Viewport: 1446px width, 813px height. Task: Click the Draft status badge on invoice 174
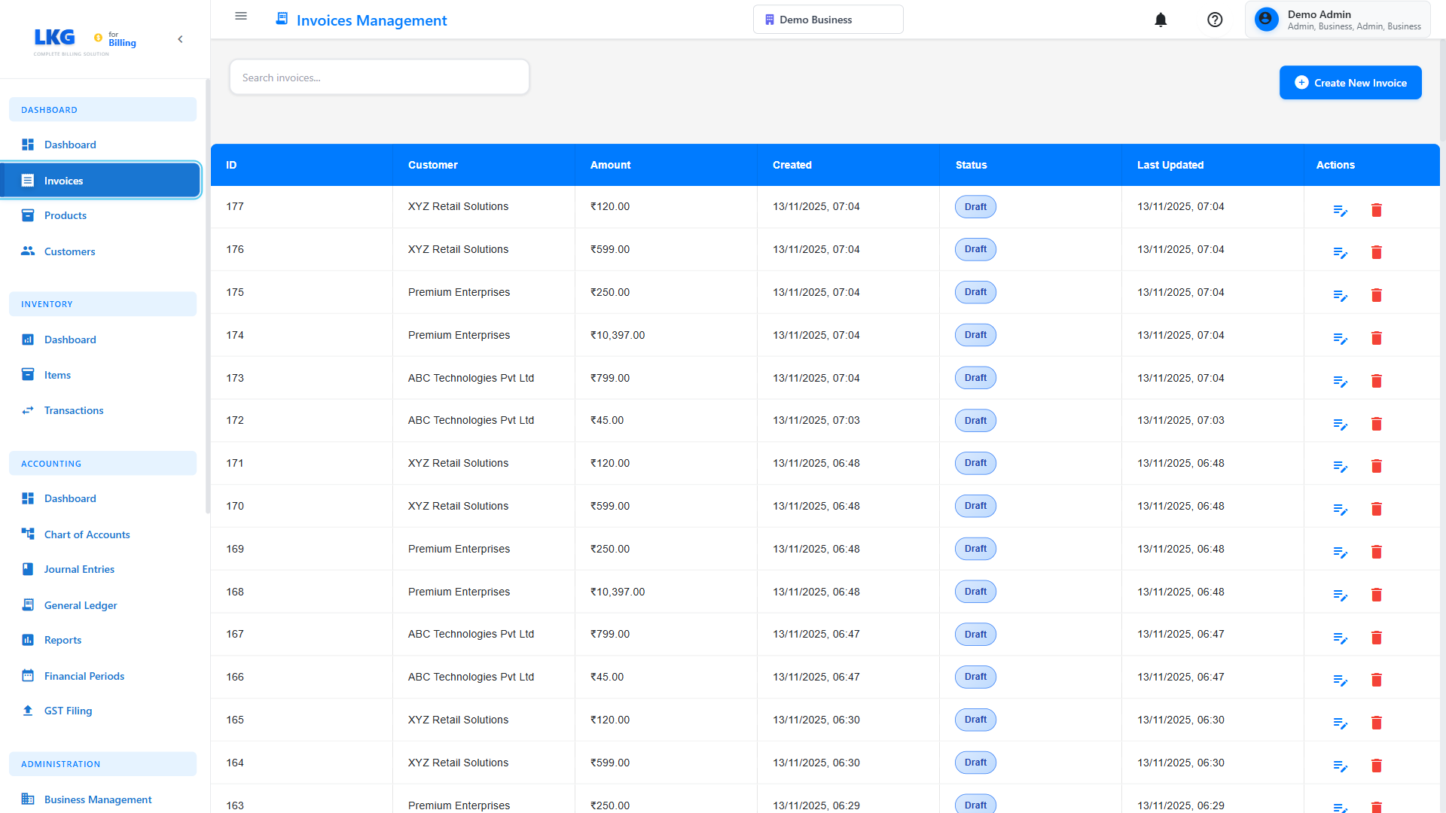click(975, 334)
